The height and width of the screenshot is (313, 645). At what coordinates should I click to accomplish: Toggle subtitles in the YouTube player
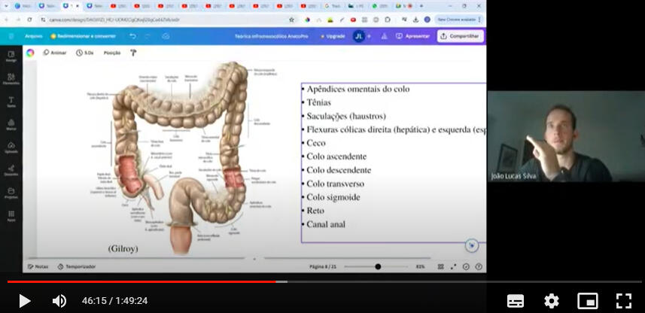coord(516,301)
